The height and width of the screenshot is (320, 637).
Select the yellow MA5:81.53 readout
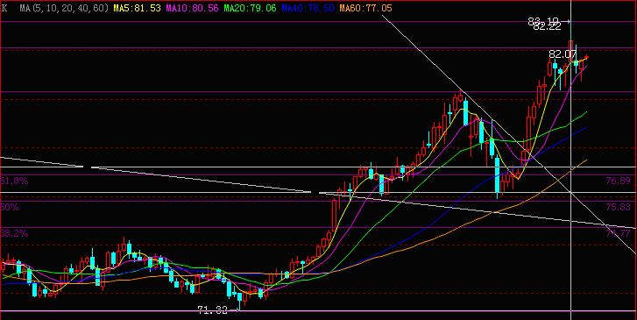pos(137,8)
